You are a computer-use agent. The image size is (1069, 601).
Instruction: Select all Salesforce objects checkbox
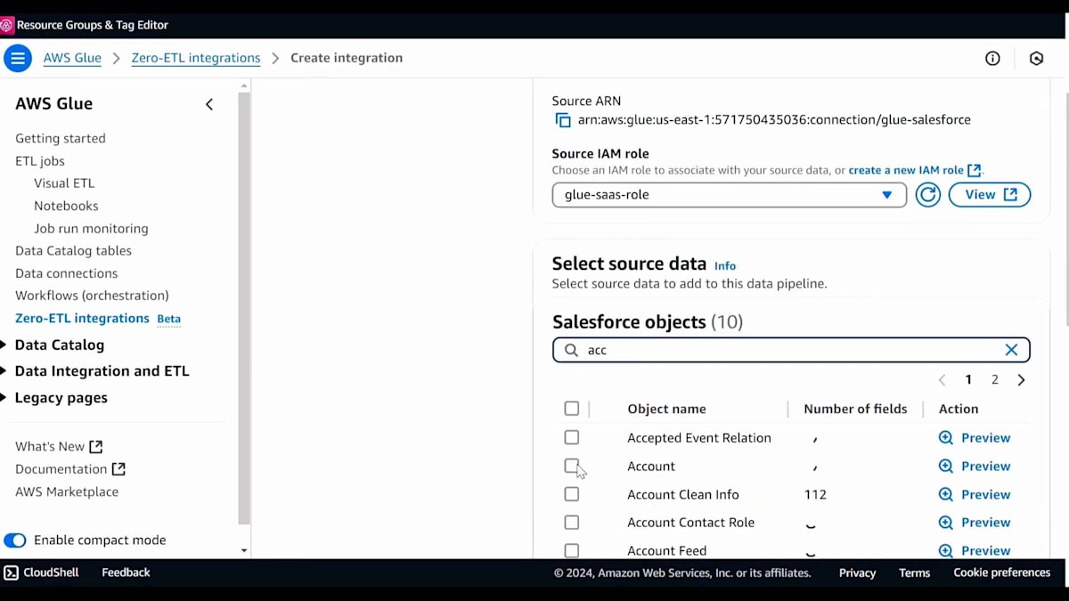pyautogui.click(x=572, y=409)
